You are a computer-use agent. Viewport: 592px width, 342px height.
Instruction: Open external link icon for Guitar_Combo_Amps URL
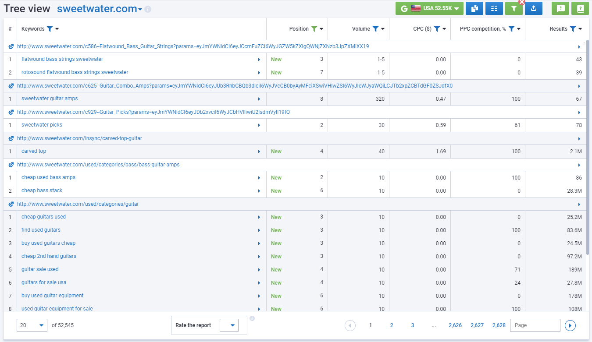[11, 86]
